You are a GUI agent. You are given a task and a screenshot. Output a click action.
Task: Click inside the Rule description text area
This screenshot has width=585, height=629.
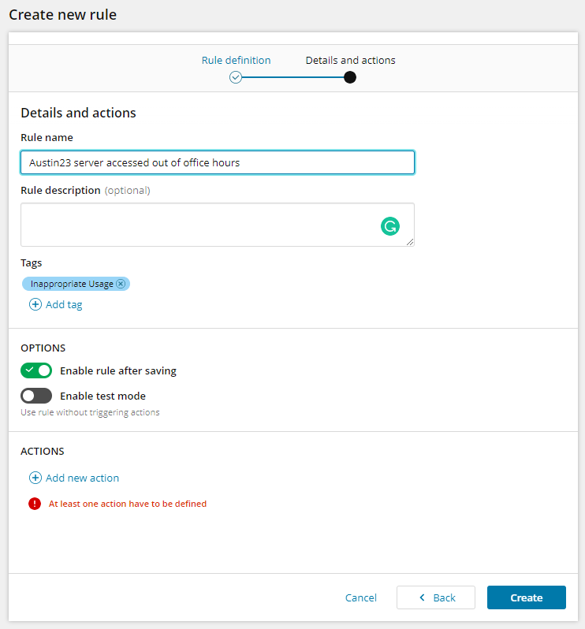pyautogui.click(x=197, y=225)
